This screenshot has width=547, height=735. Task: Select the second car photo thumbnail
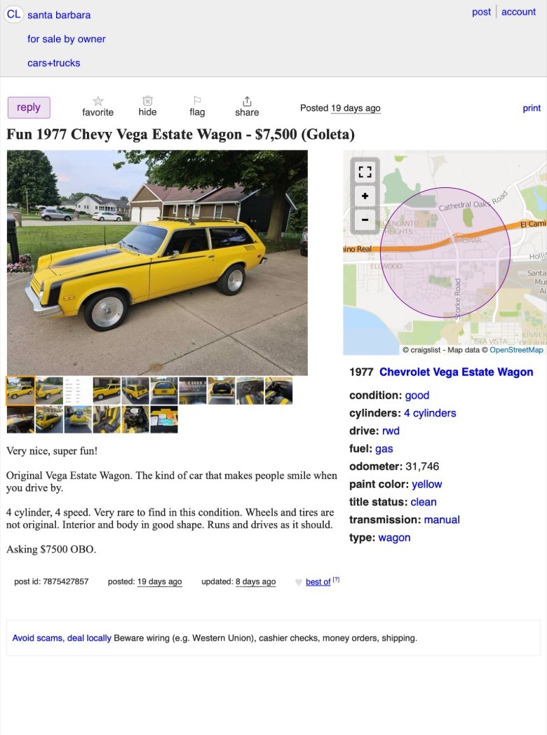49,391
